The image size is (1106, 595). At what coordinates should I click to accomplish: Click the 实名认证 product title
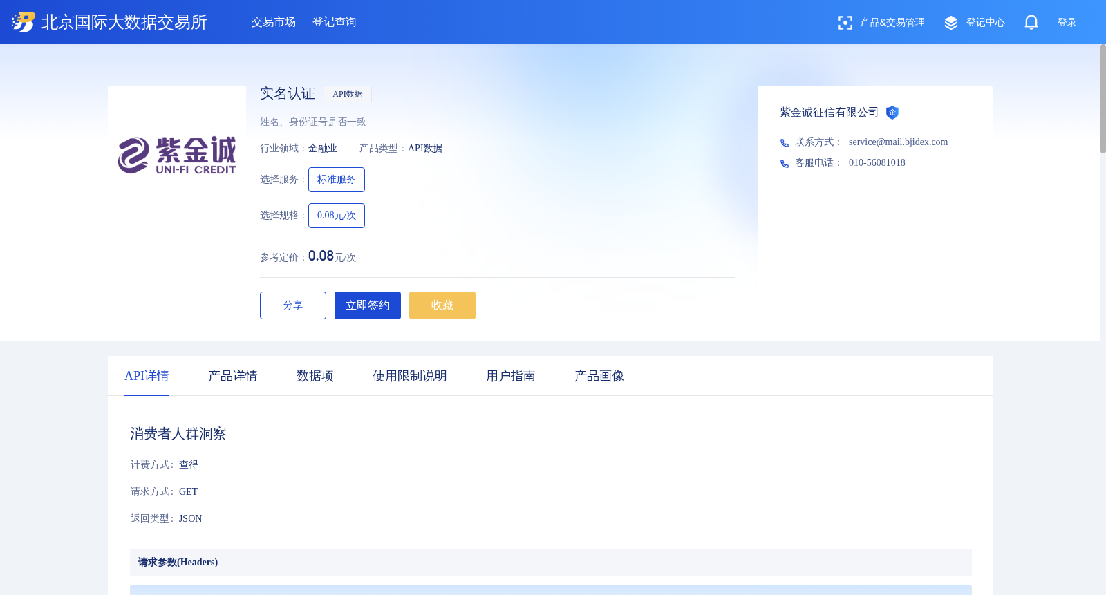pos(288,93)
